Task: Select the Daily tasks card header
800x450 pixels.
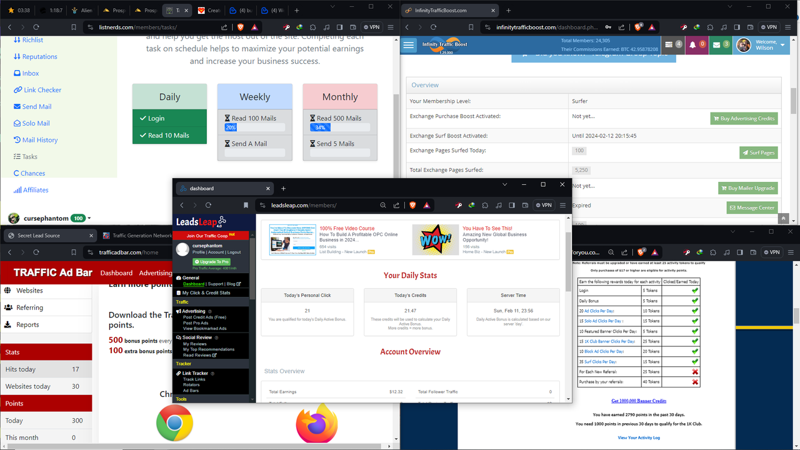Action: (x=169, y=97)
